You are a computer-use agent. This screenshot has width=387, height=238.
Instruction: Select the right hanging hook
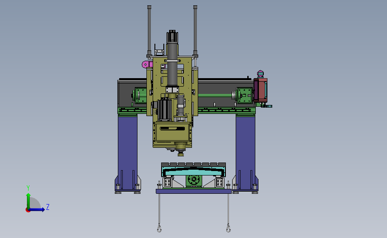click(228, 228)
